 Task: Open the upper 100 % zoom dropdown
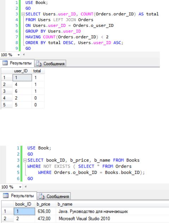pos(18,55)
